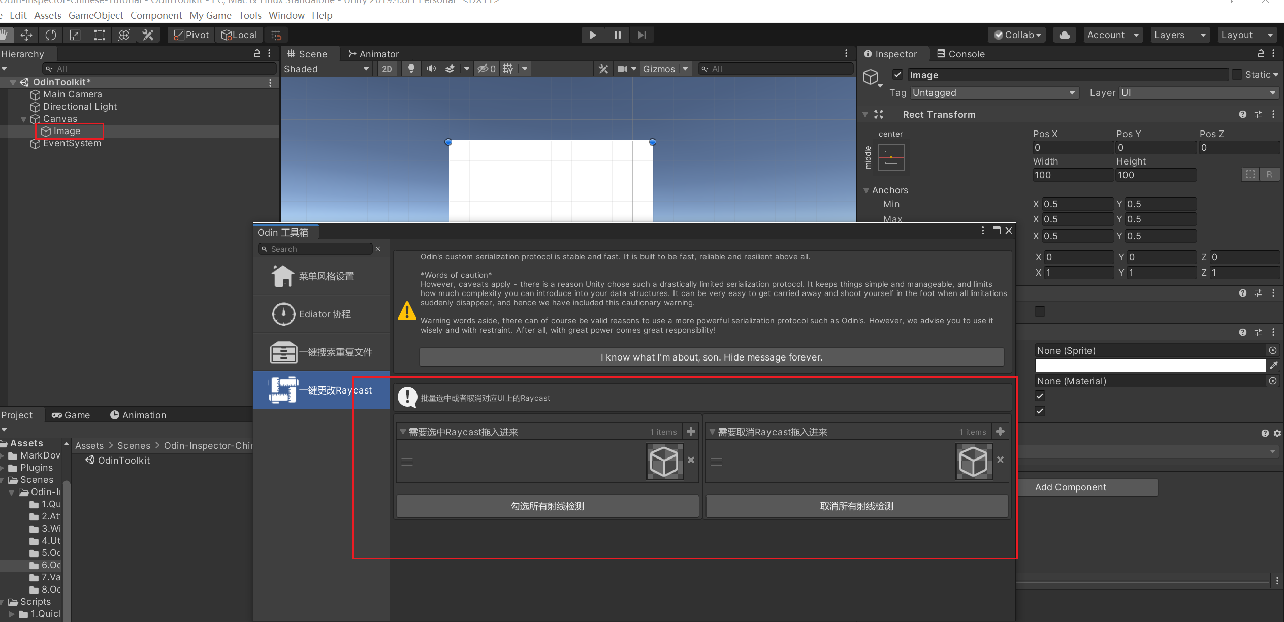Open the custom editor tools icon
1284x622 pixels.
click(148, 35)
